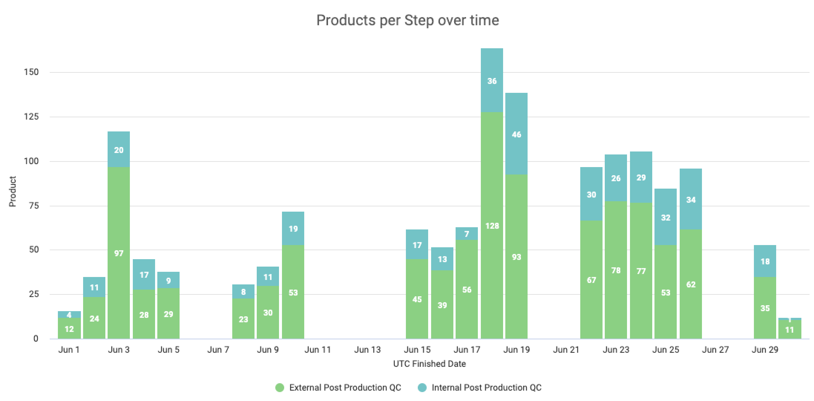The height and width of the screenshot is (401, 814).
Task: Select the green bar segment labeled 128
Action: pyautogui.click(x=492, y=225)
